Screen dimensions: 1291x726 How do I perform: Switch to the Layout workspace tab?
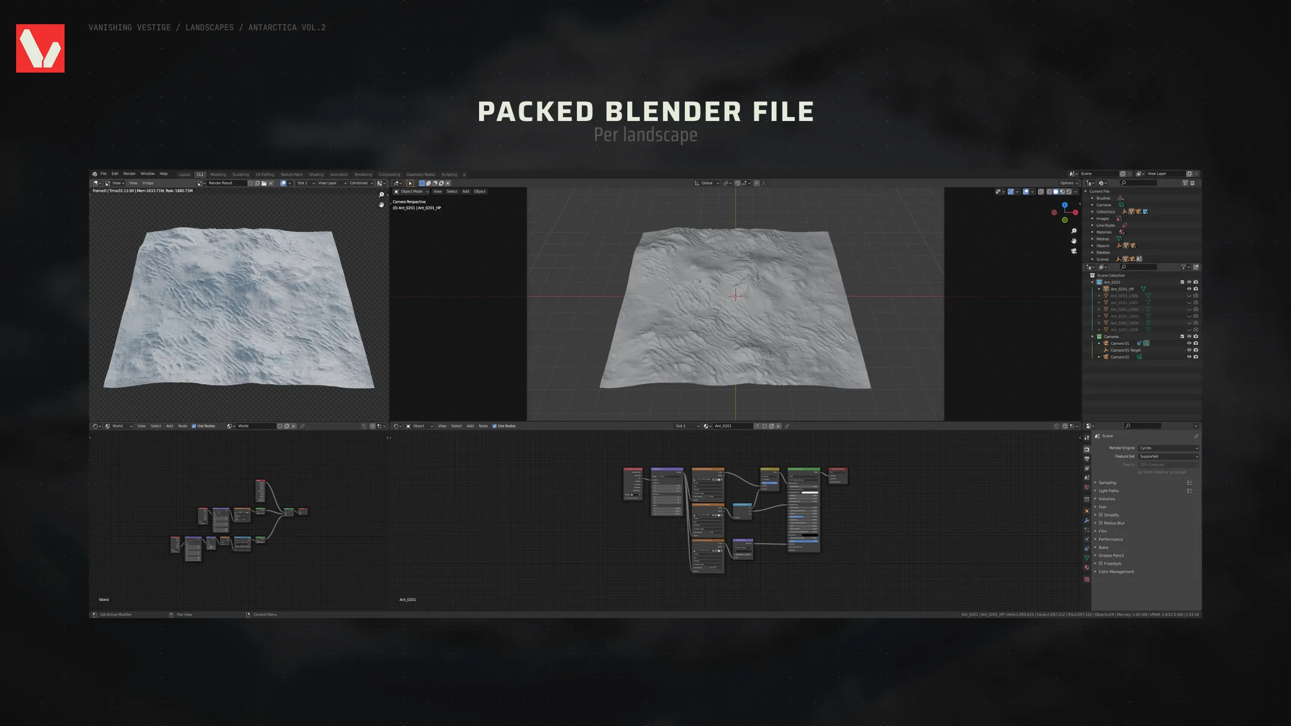(185, 175)
